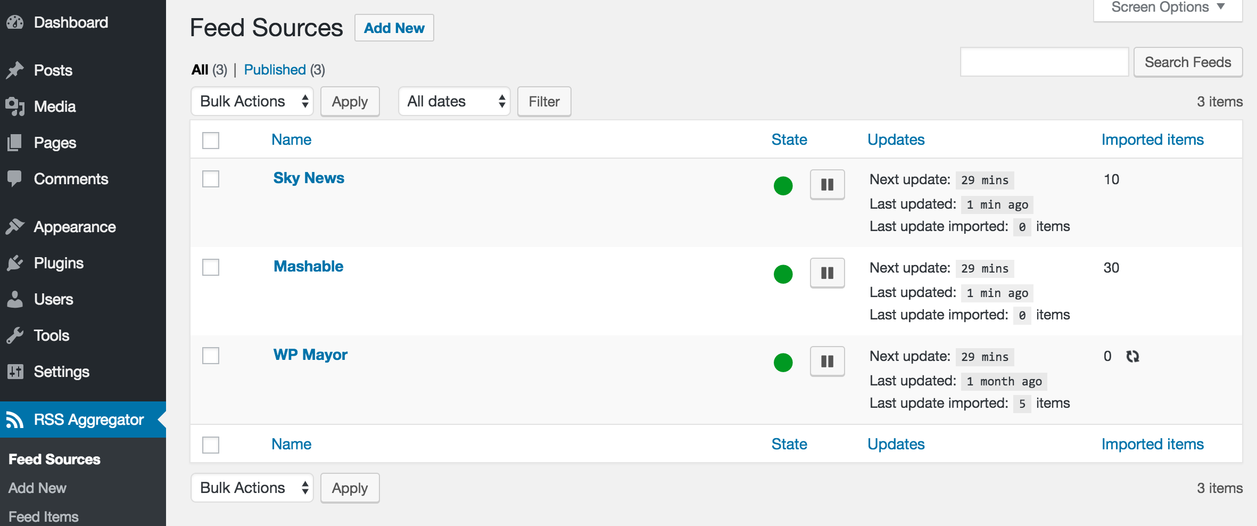The image size is (1257, 526).
Task: Check the WP Mayor row checkbox
Action: click(211, 356)
